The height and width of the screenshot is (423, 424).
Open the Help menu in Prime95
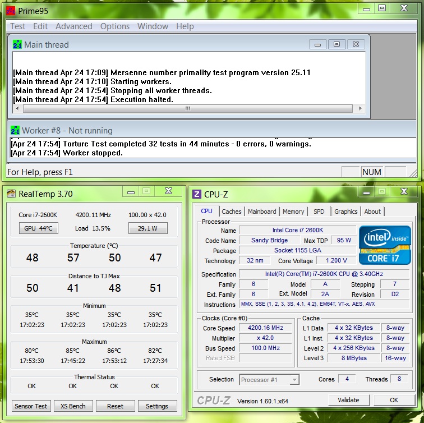point(185,26)
